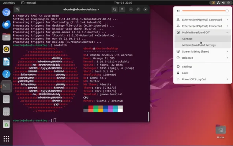
Task: Click the new tab button in terminal header
Action: coord(17,9)
